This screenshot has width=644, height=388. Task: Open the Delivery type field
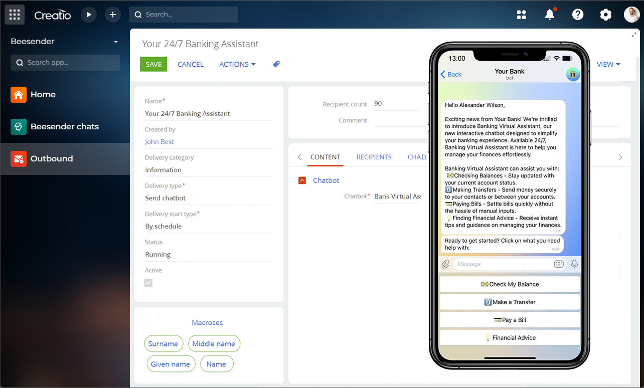209,198
